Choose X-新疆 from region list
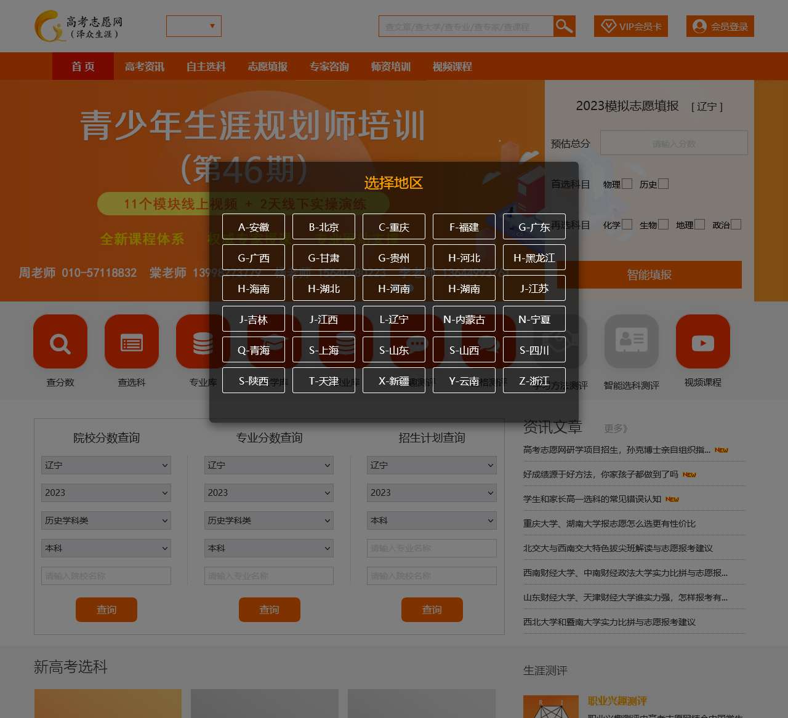 pos(394,380)
